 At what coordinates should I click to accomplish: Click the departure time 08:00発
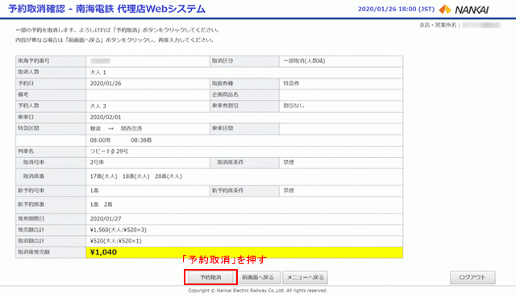pyautogui.click(x=100, y=140)
